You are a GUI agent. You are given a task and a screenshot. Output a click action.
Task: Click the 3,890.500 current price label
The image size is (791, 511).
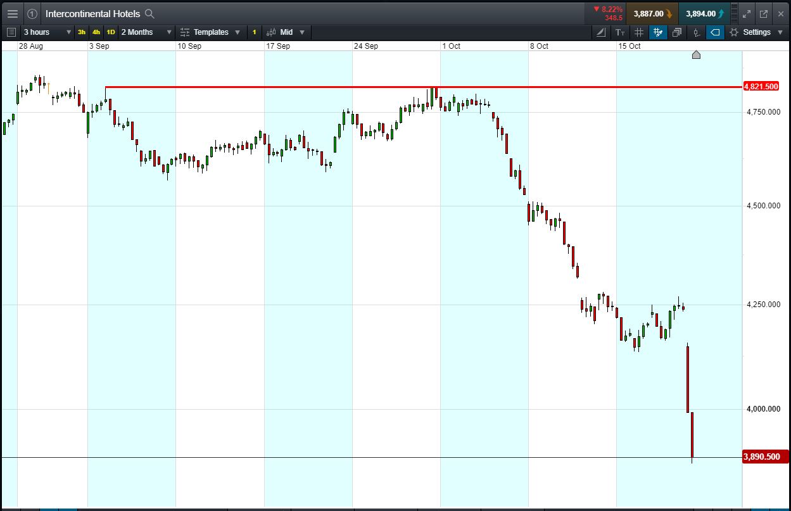pyautogui.click(x=765, y=457)
